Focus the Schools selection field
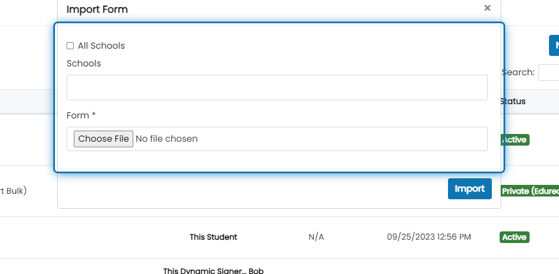Image resolution: width=559 pixels, height=274 pixels. pyautogui.click(x=277, y=87)
